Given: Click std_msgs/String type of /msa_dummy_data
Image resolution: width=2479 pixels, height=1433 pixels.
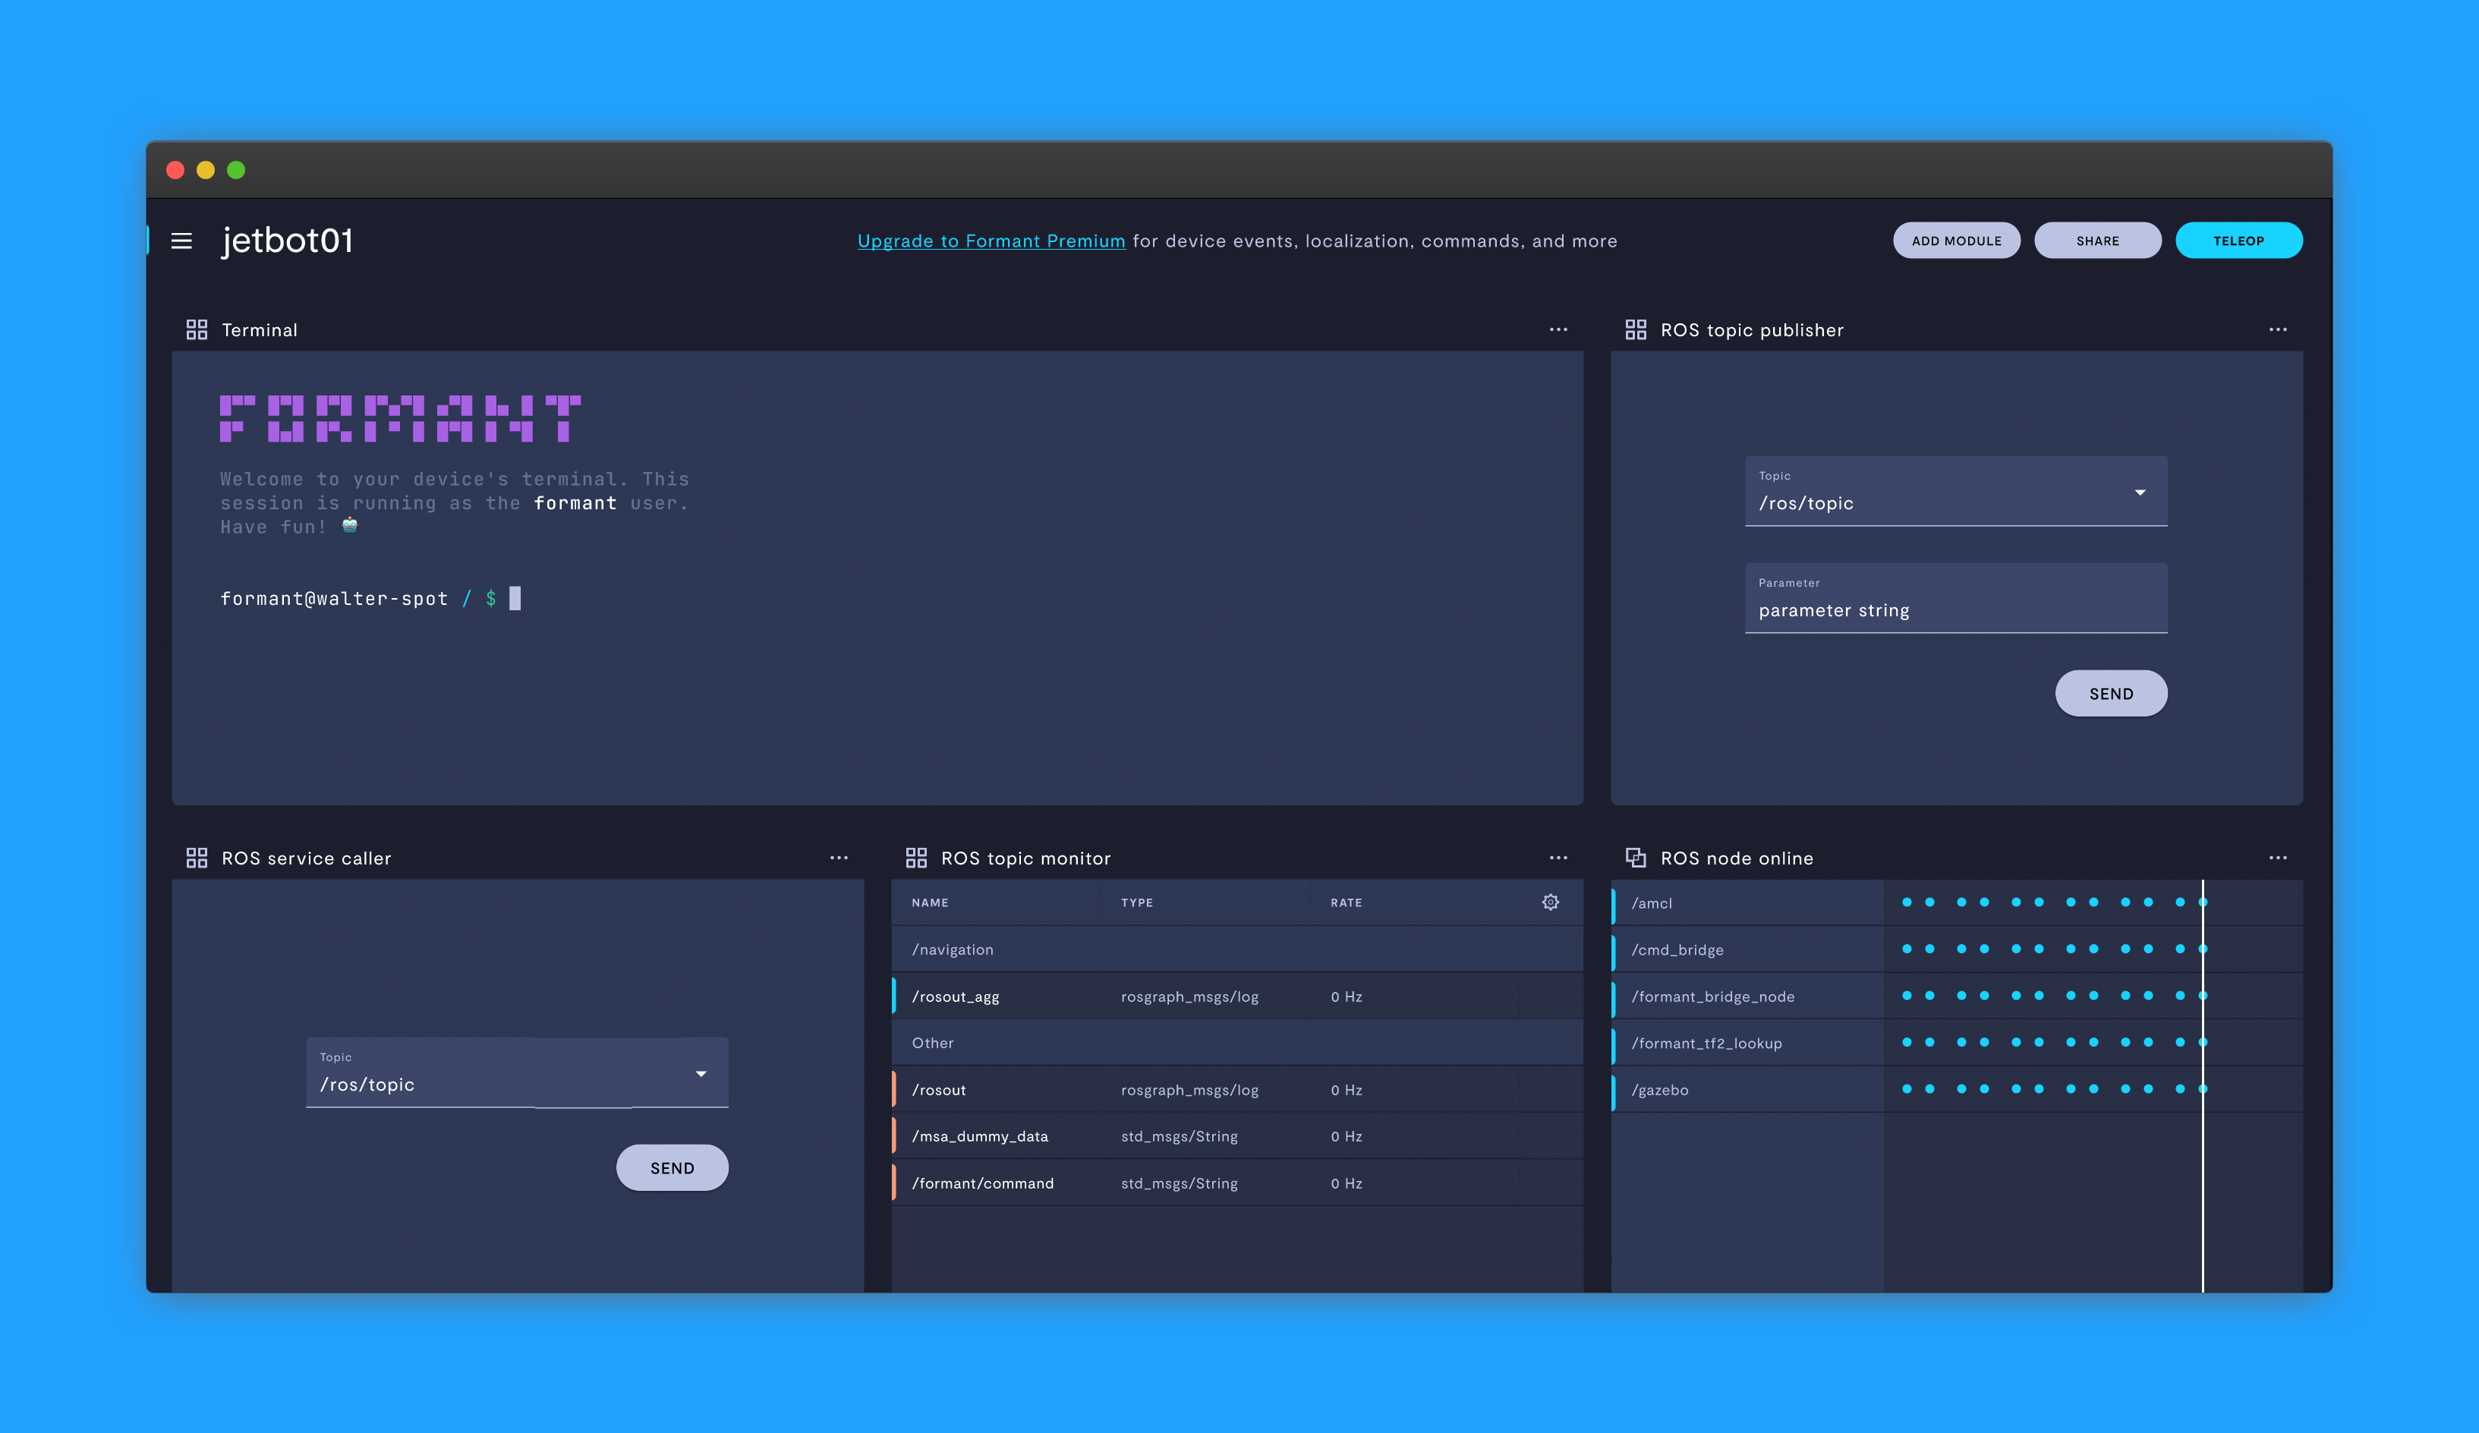Looking at the screenshot, I should point(1180,1136).
